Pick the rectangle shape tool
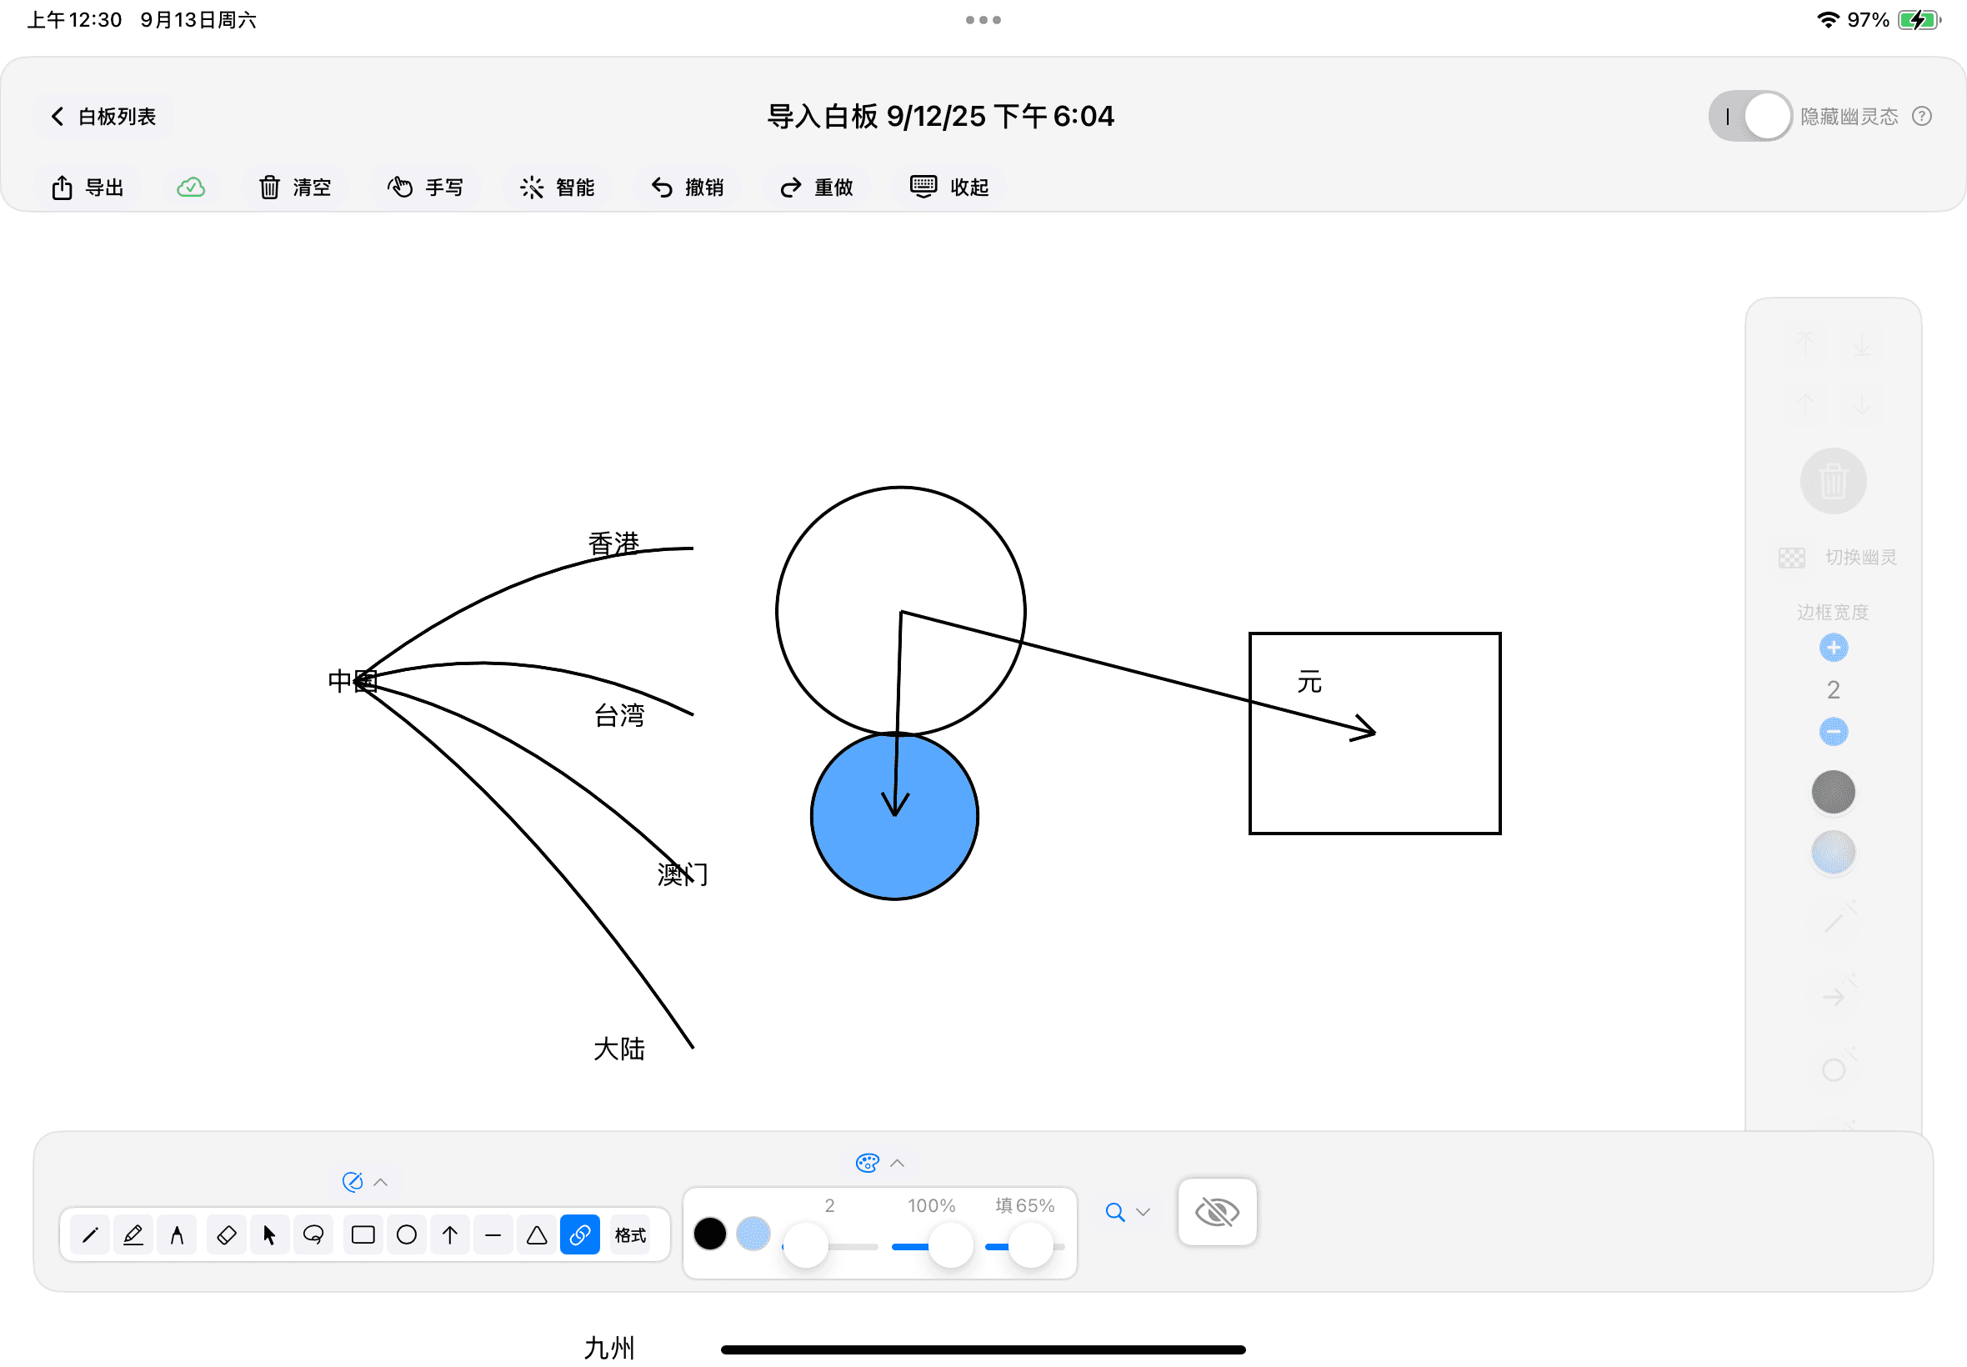Image resolution: width=1967 pixels, height=1367 pixels. click(x=363, y=1234)
